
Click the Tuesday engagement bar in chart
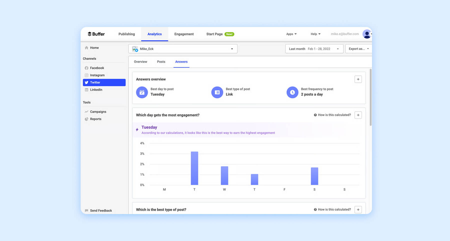pos(194,168)
